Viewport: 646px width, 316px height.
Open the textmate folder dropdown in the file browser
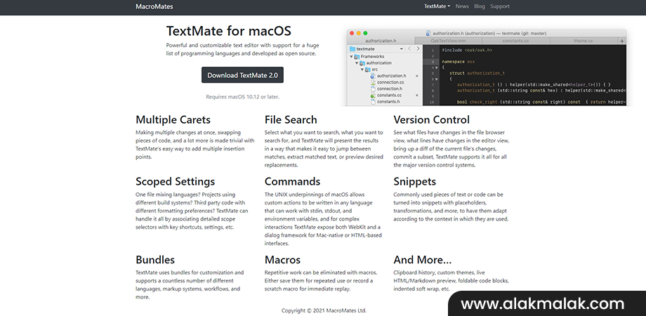pos(376,48)
